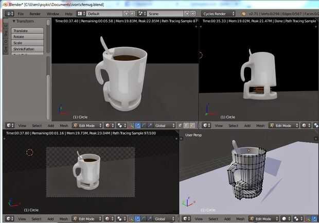
Task: Open Add menu in top-left viewport
Action: pos(50,126)
